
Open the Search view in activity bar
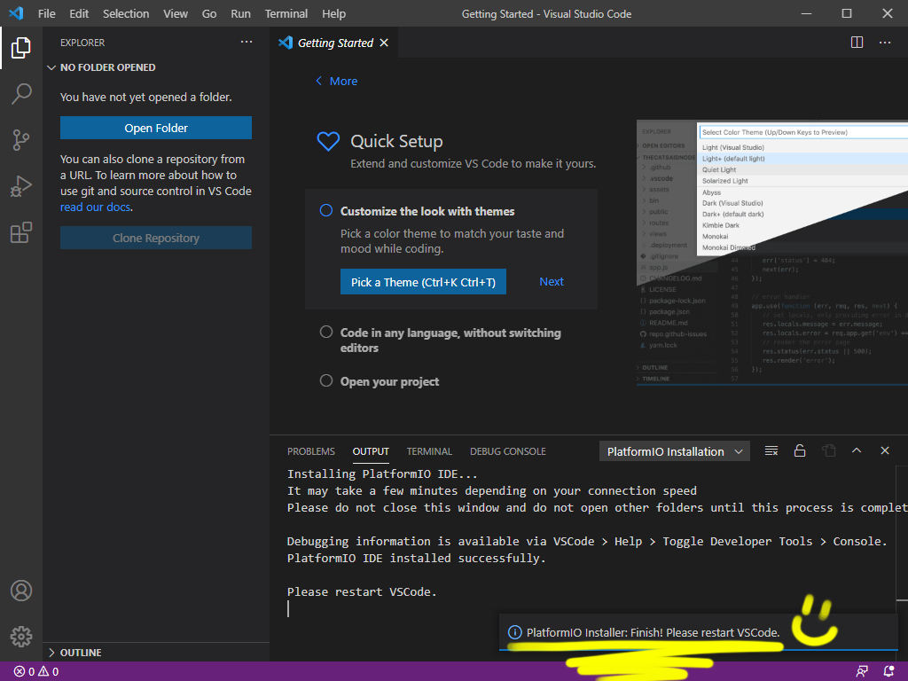coord(21,94)
